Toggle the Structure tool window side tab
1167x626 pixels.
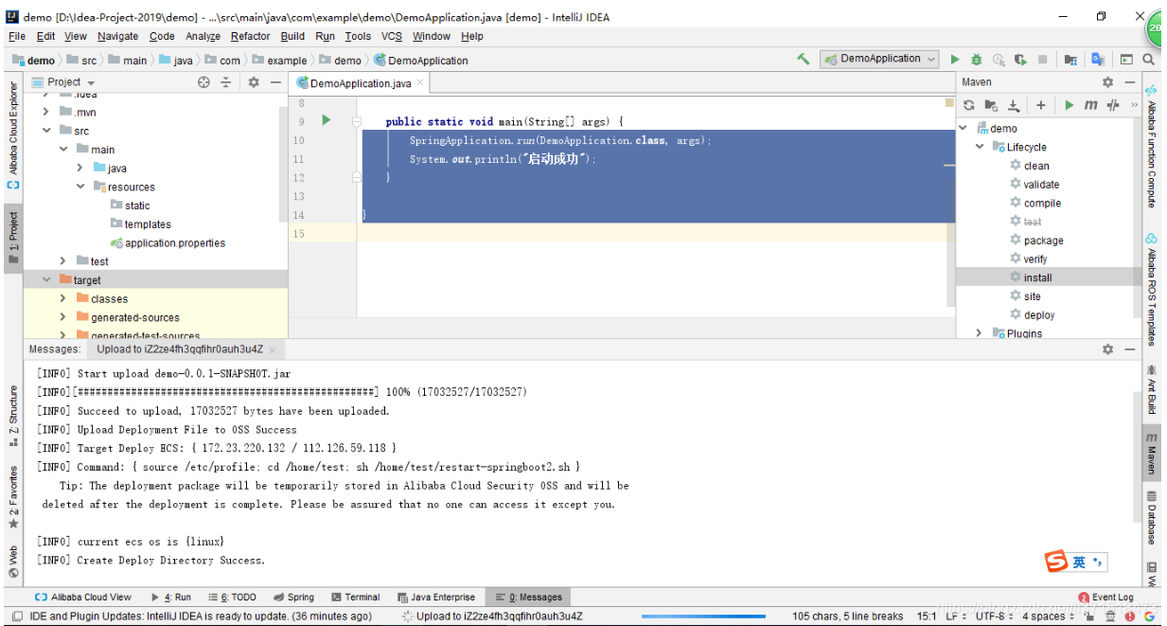(x=13, y=416)
